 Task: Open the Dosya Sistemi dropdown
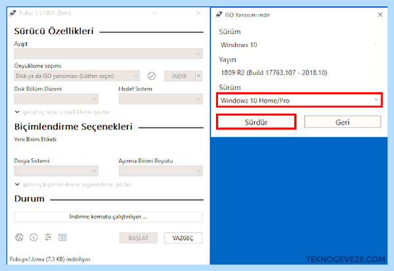point(56,171)
